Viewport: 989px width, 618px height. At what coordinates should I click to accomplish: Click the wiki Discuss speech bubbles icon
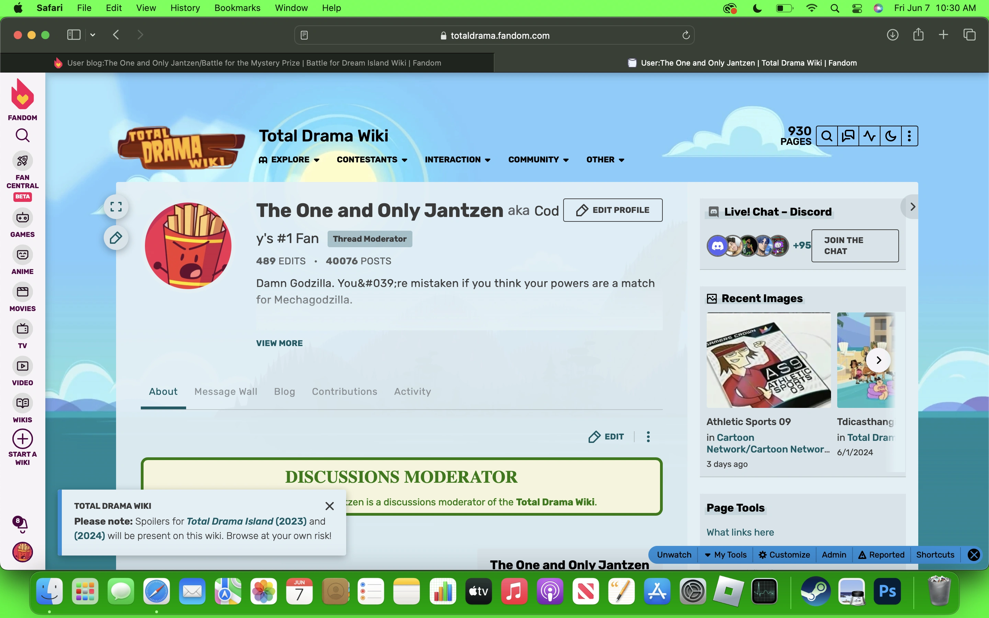coord(848,136)
